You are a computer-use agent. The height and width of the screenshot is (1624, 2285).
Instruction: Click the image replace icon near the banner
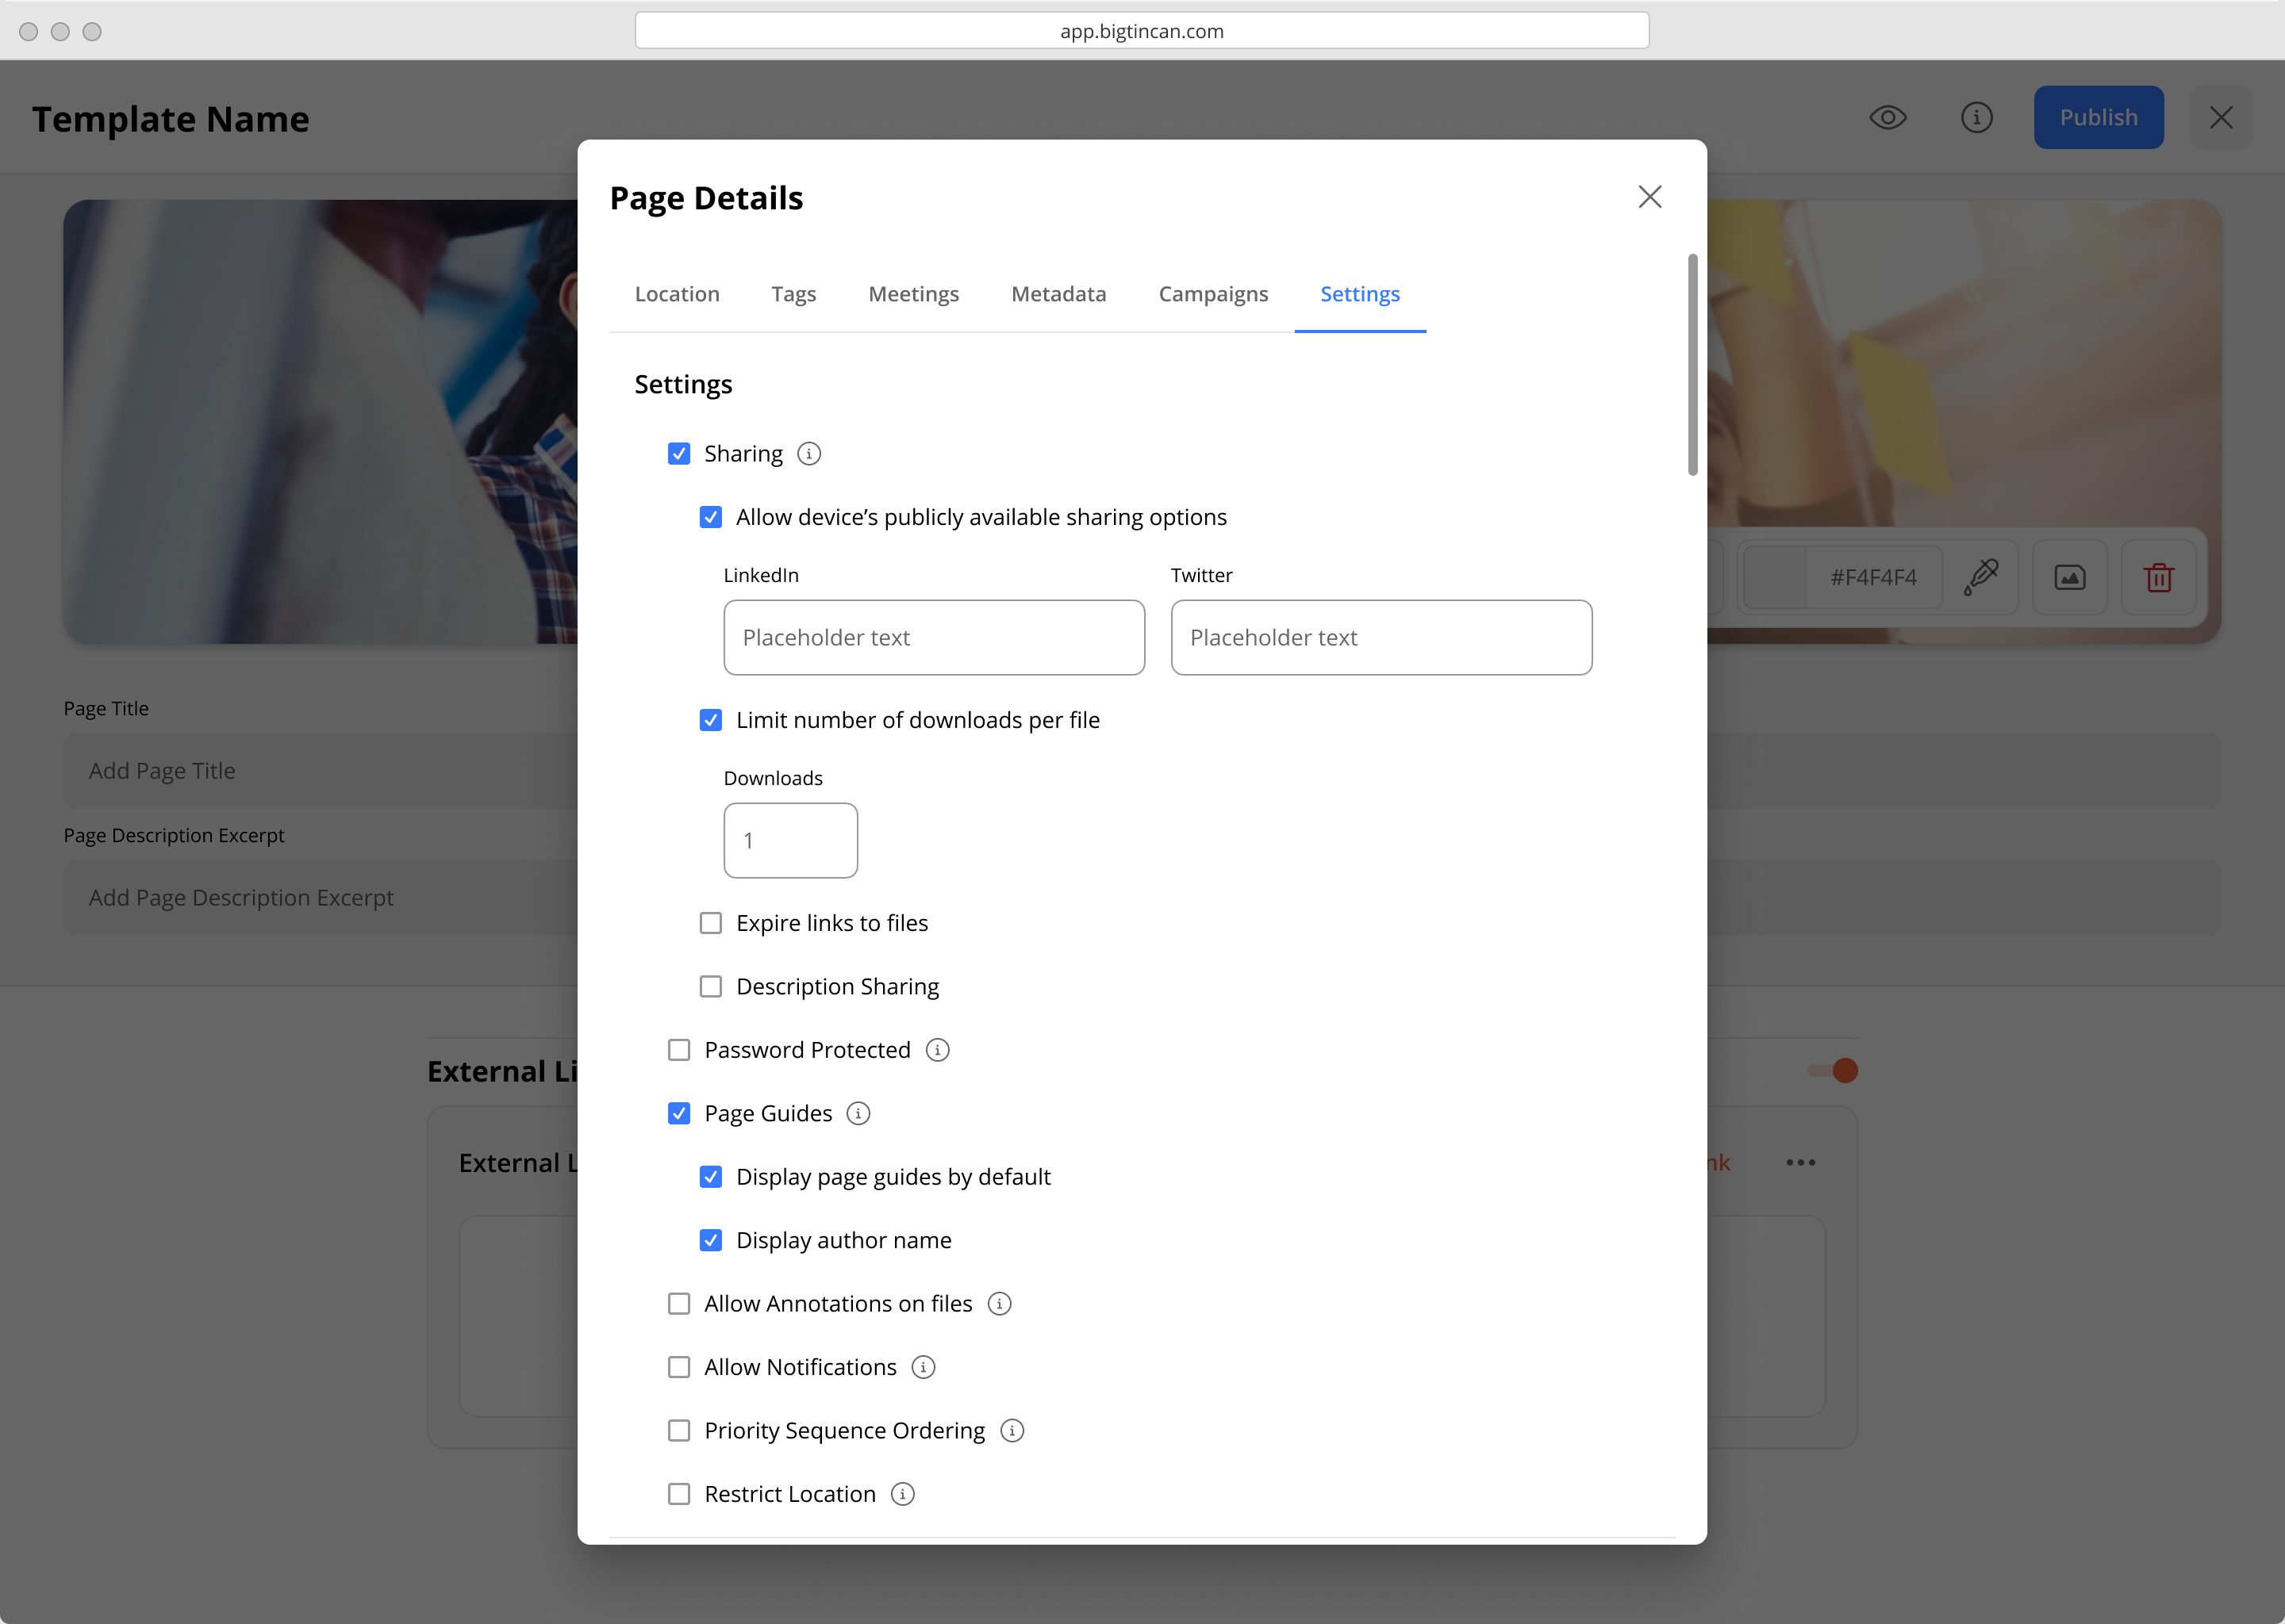2070,577
